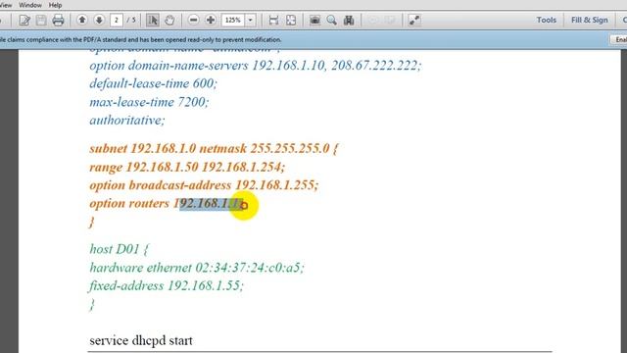Click the page number field showing 2

click(x=117, y=20)
